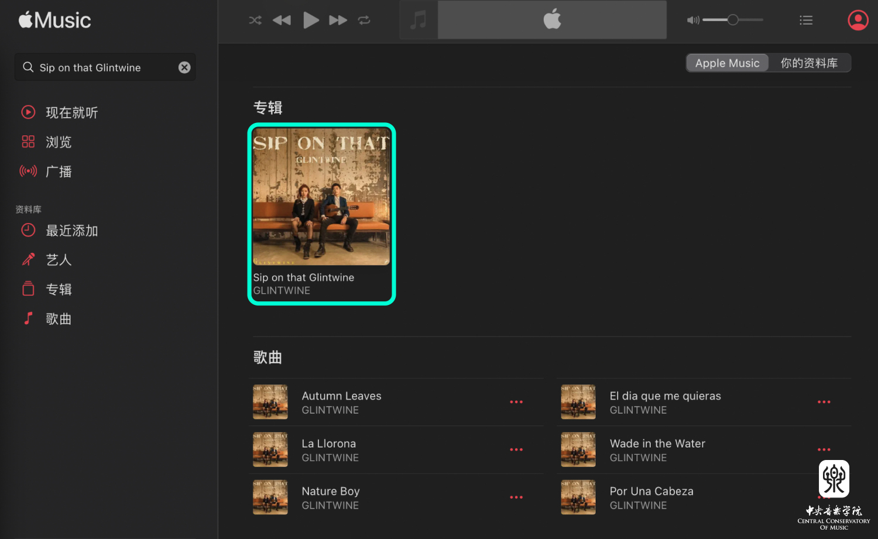
Task: Open the user account profile icon
Action: click(x=858, y=20)
